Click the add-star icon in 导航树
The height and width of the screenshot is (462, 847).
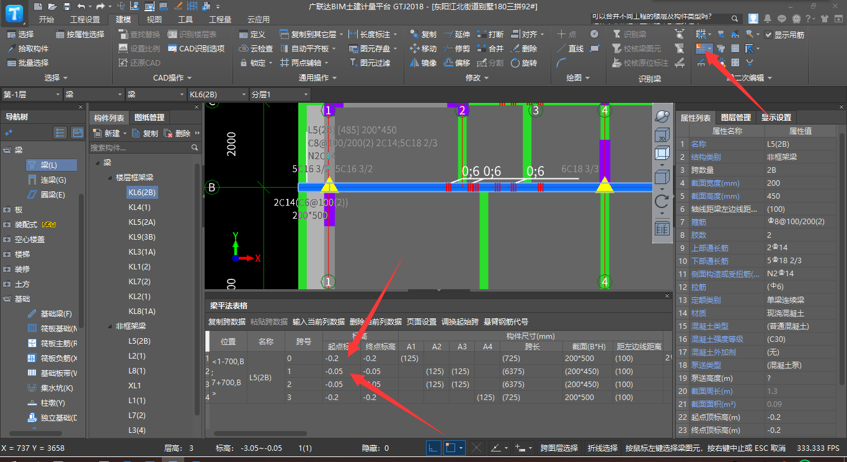(x=9, y=133)
